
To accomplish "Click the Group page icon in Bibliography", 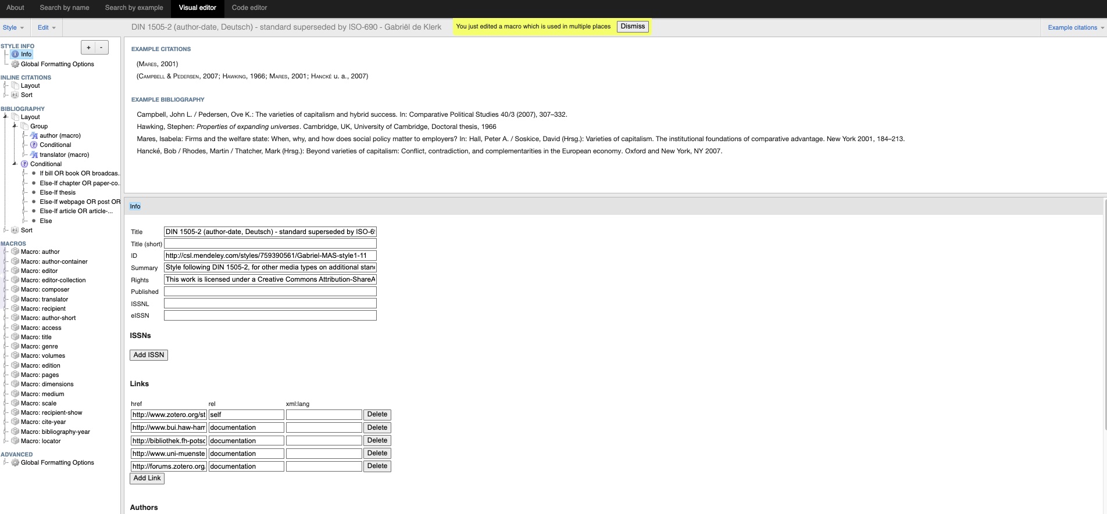I will click(x=24, y=127).
